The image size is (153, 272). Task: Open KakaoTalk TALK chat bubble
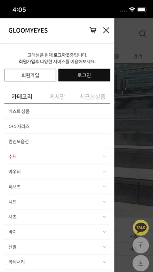(141, 227)
